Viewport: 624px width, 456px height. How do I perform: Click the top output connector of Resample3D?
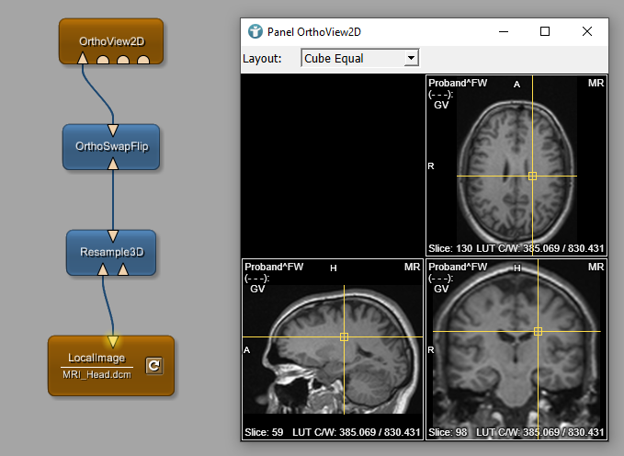click(x=112, y=235)
